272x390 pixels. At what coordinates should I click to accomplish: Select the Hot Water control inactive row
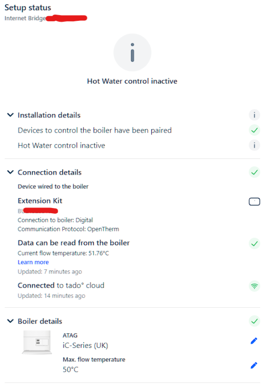tap(132, 145)
